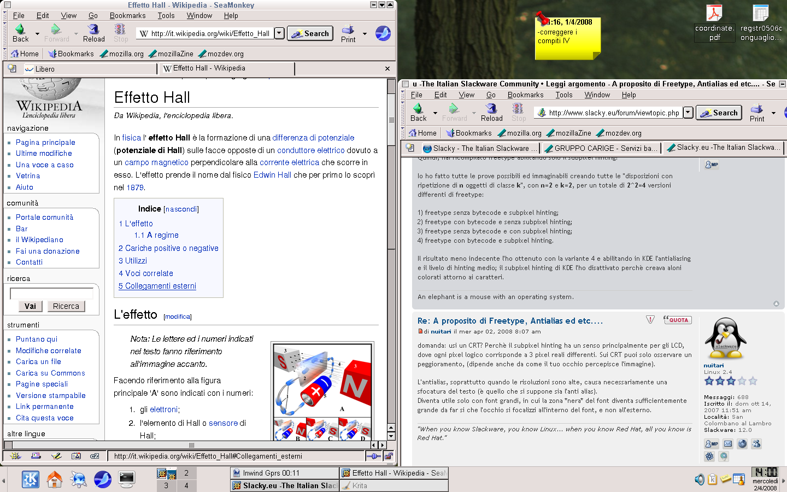787x492 pixels.
Task: Open Address Book from the status bar
Action: pyautogui.click(x=76, y=456)
